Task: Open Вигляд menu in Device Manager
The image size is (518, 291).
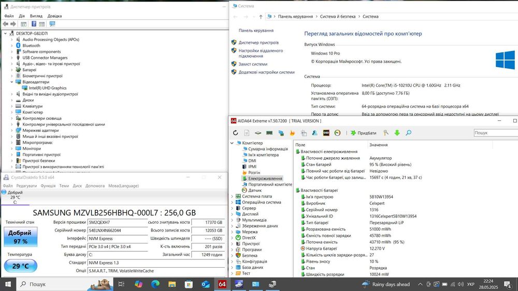Action: click(36, 16)
